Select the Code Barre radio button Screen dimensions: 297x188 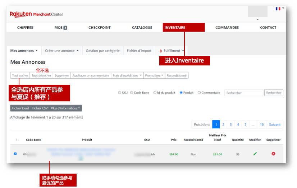132,93
